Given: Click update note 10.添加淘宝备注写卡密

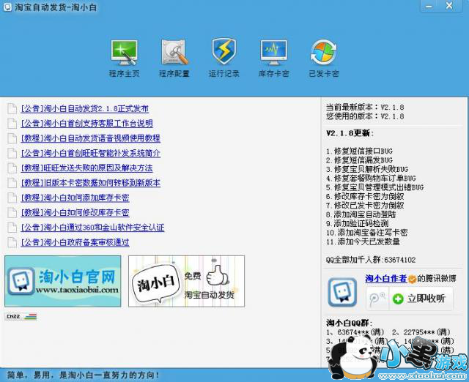Looking at the screenshot, I should tap(366, 233).
